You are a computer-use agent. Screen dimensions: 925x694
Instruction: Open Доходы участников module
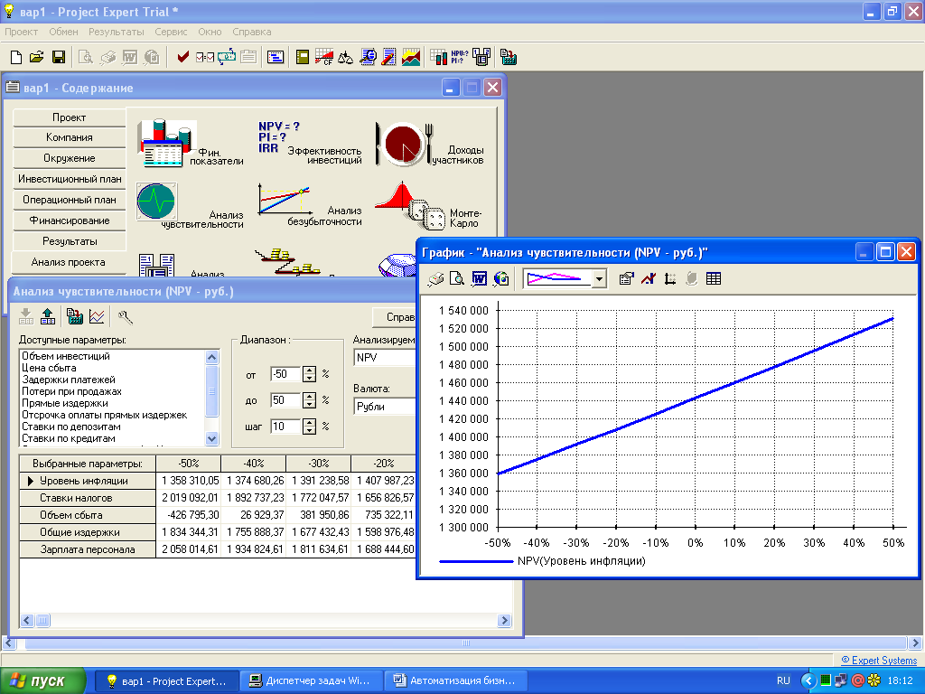[x=429, y=145]
